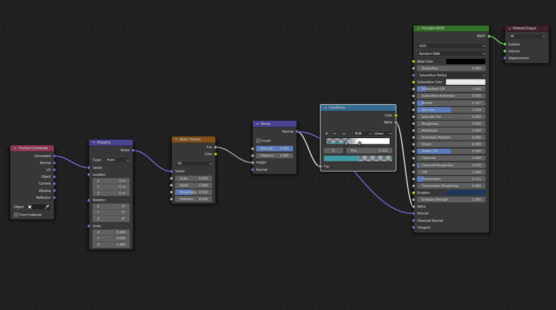Click the Base Color input socket

(414, 62)
